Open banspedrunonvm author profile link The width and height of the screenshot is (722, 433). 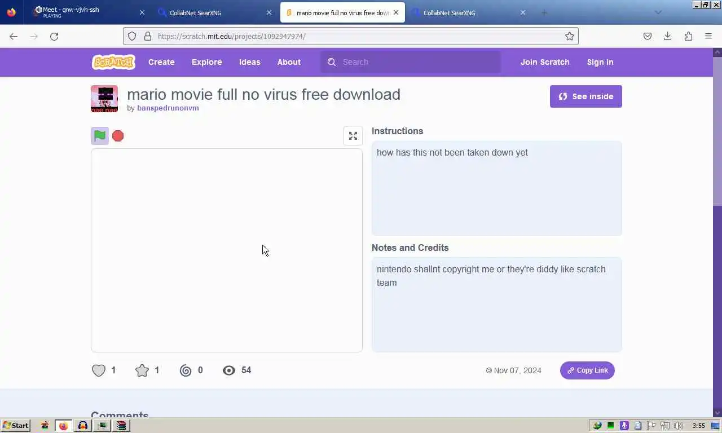pos(168,108)
